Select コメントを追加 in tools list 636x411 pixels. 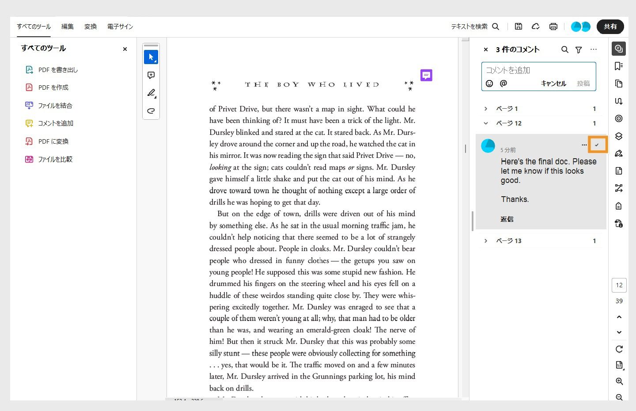[x=49, y=123]
